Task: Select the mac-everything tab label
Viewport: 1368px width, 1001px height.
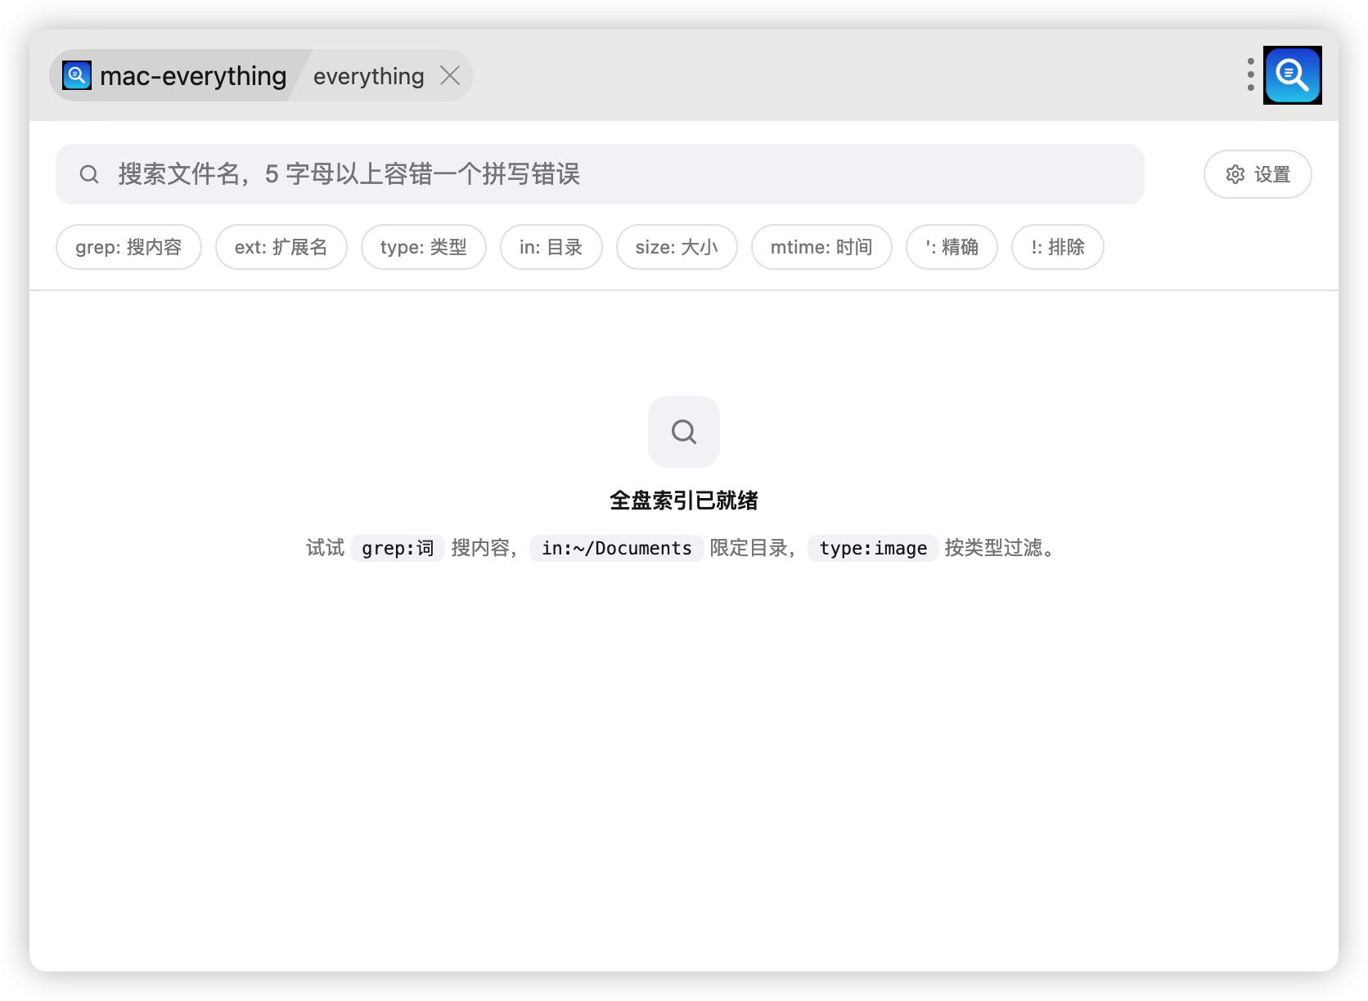Action: pyautogui.click(x=193, y=76)
